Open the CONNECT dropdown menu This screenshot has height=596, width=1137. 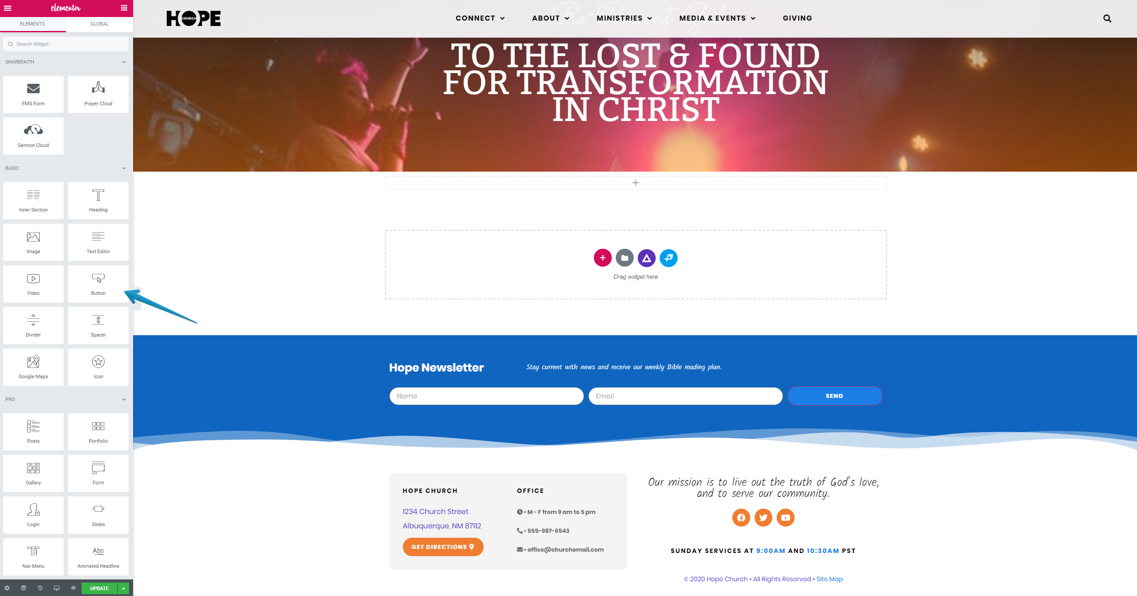click(x=479, y=18)
